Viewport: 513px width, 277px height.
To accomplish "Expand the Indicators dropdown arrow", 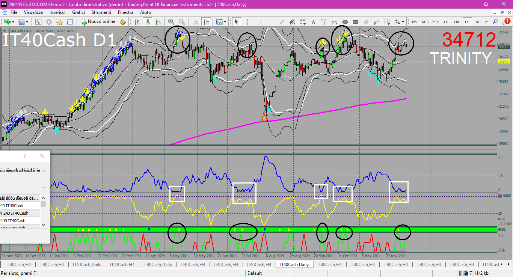I will 225,22.
